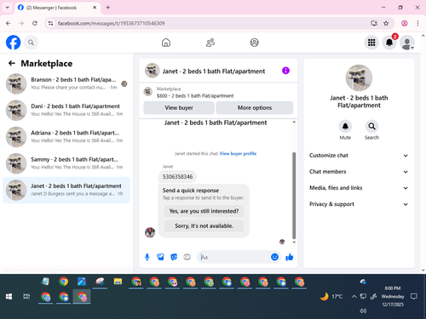Bookmark this page with star icon
The width and height of the screenshot is (426, 319).
click(x=386, y=23)
